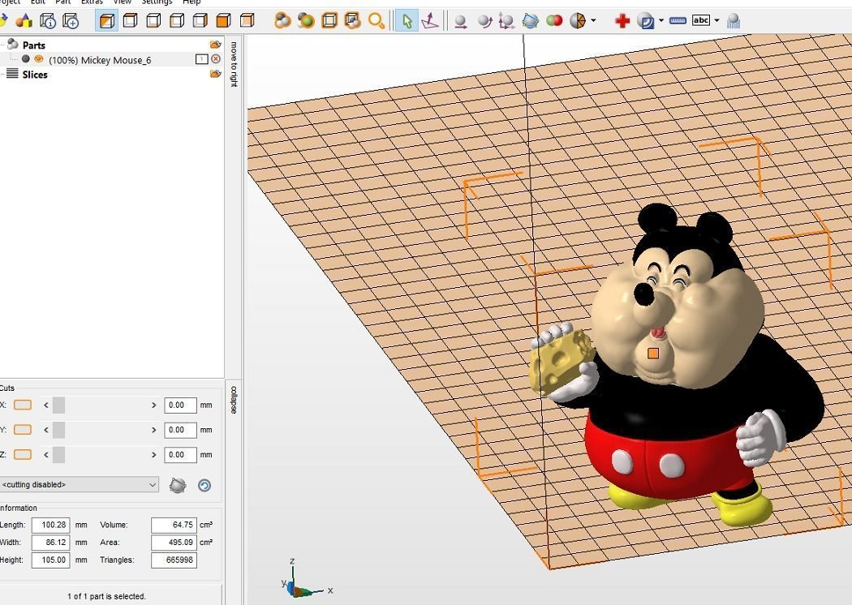Image resolution: width=852 pixels, height=605 pixels.
Task: Click the X cut slider handle
Action: coord(58,405)
